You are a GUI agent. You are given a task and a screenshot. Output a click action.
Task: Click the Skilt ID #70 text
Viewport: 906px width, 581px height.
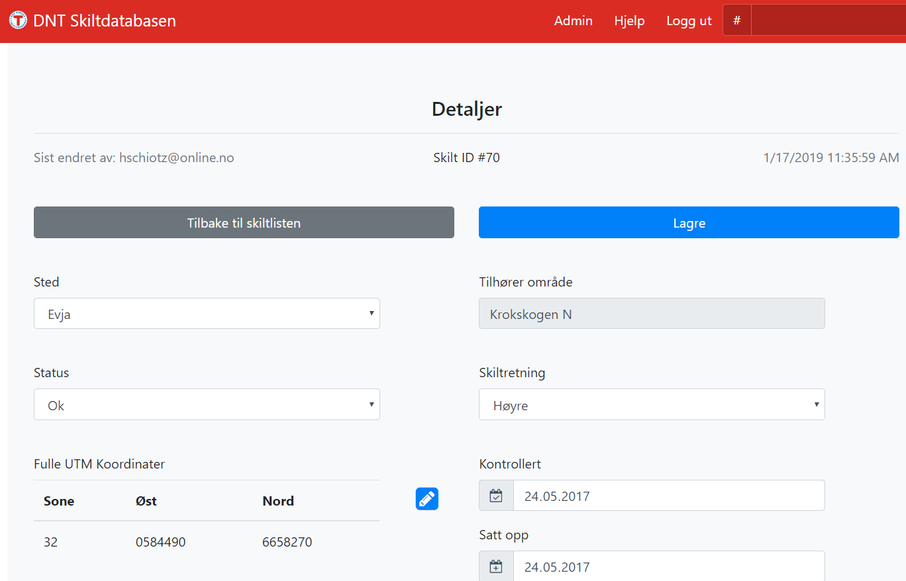point(466,157)
